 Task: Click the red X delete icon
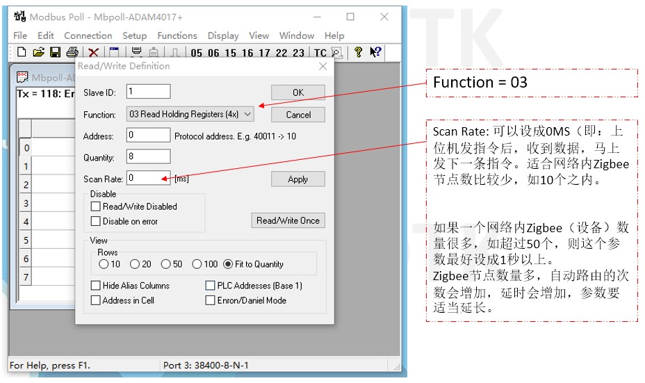93,53
